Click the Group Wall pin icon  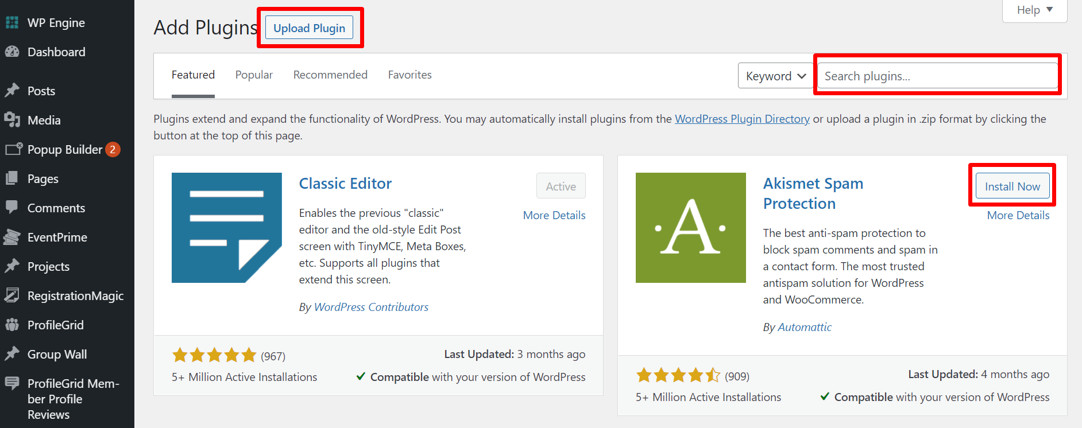(x=12, y=354)
